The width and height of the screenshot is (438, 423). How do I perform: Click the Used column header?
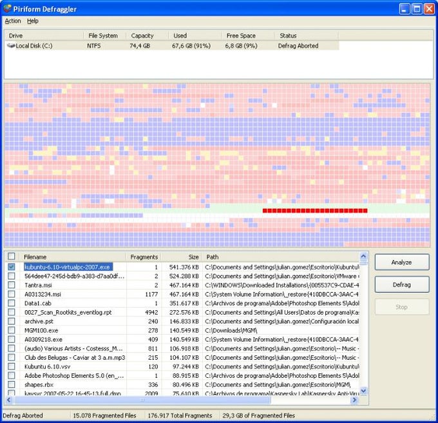pos(195,35)
